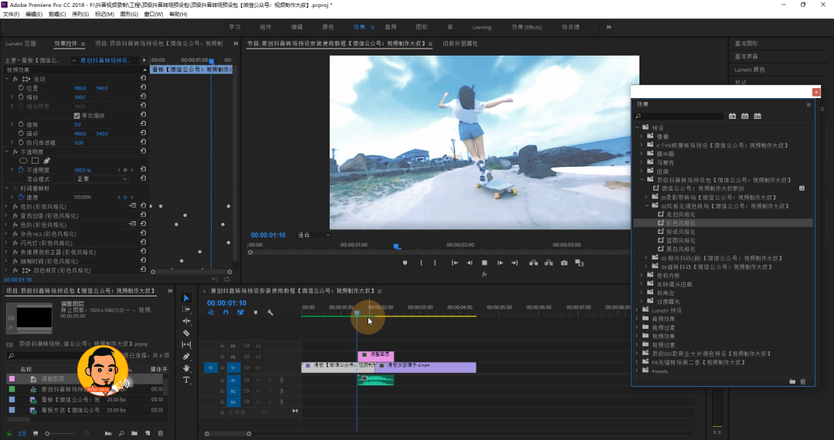Filter by 32-bit color effects icon
Viewport: 834px width, 440px height.
click(745, 116)
